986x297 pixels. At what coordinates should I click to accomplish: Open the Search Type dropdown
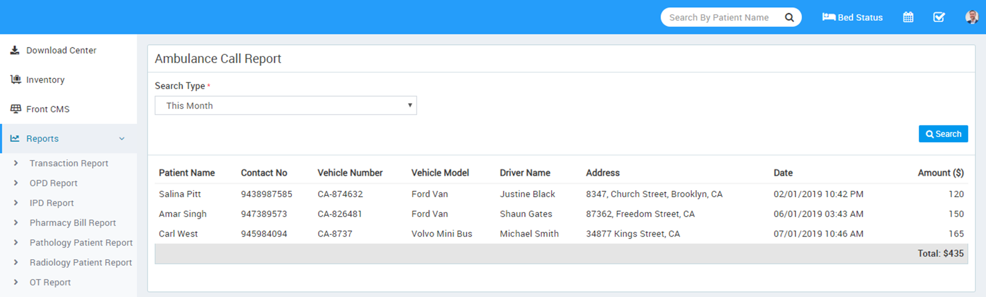point(285,106)
